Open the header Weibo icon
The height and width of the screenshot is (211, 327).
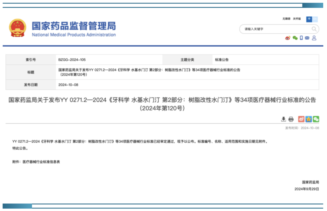(288, 38)
